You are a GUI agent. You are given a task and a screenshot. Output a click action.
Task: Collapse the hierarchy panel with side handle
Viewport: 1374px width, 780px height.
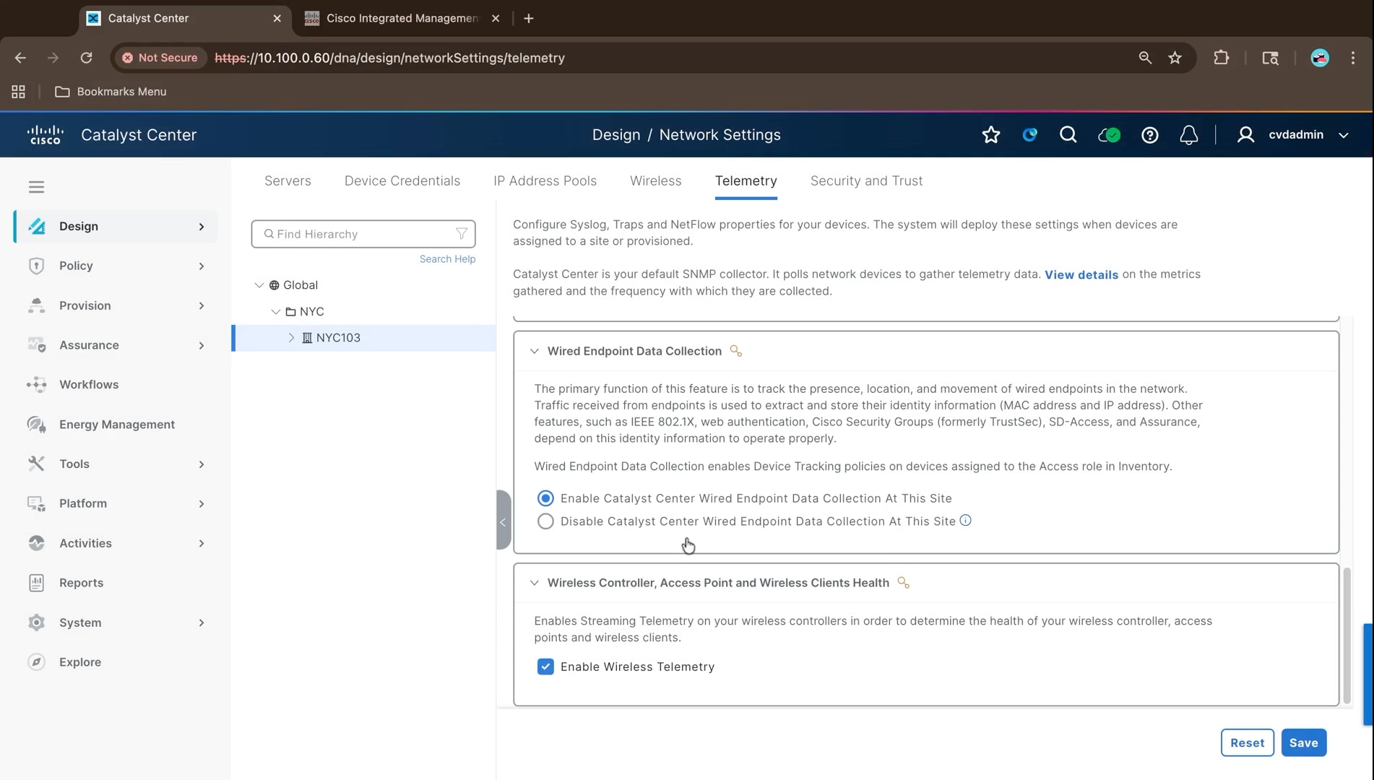[x=504, y=520]
